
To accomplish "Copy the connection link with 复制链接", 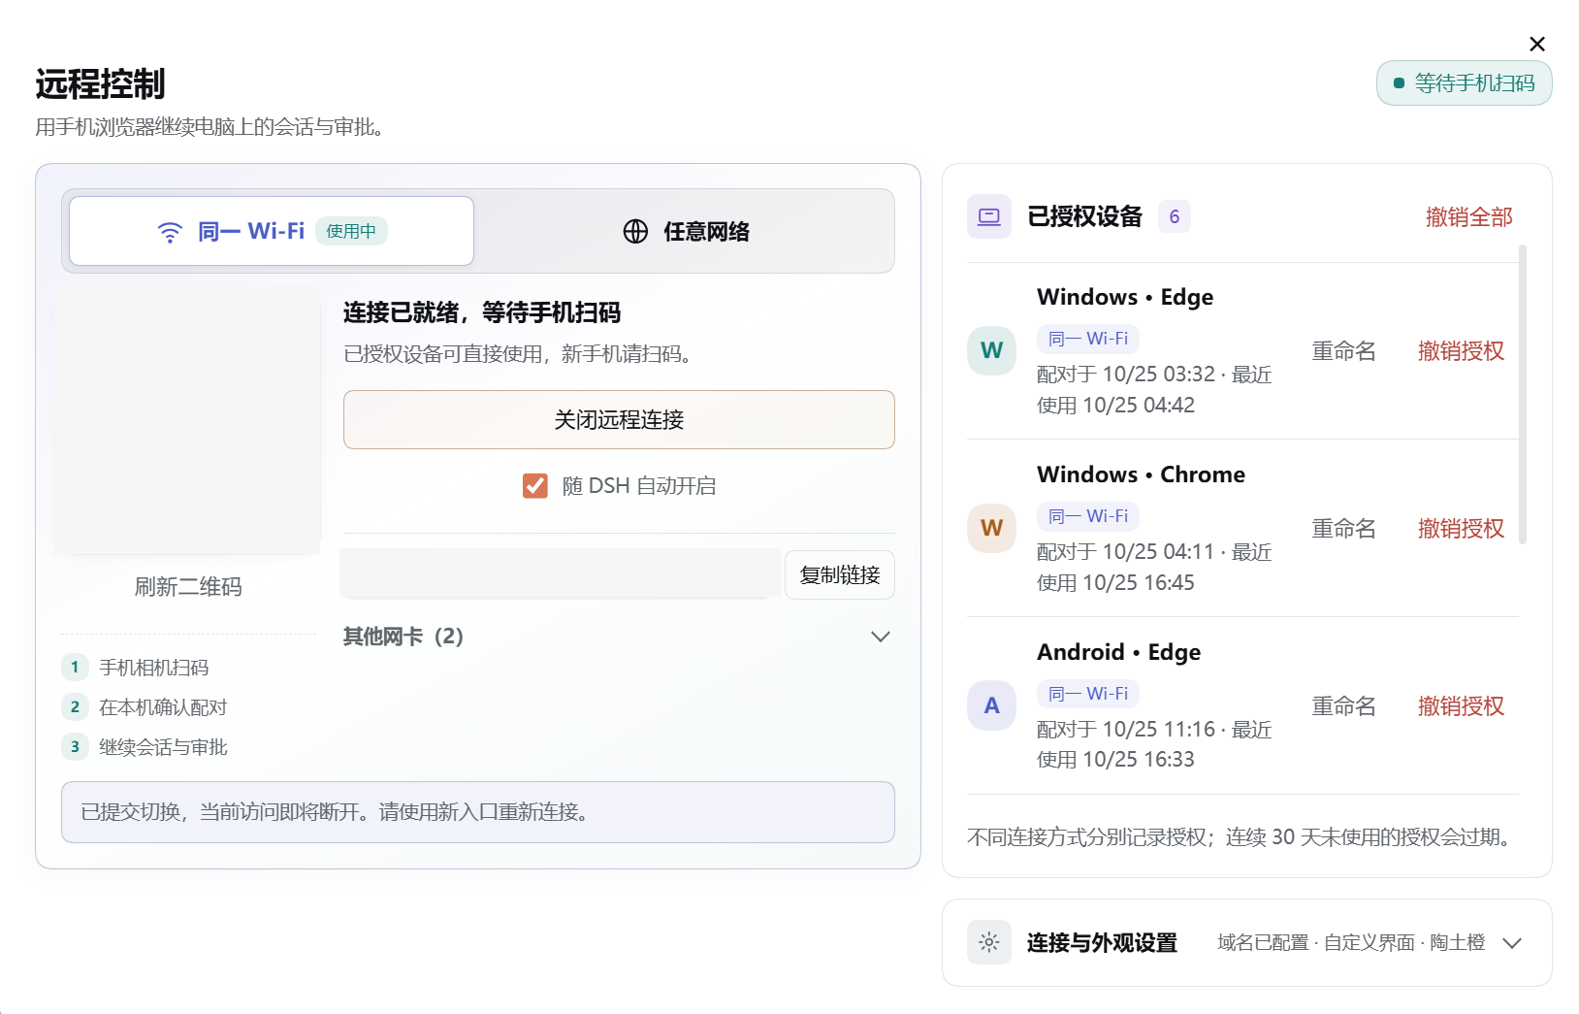I will tap(840, 574).
